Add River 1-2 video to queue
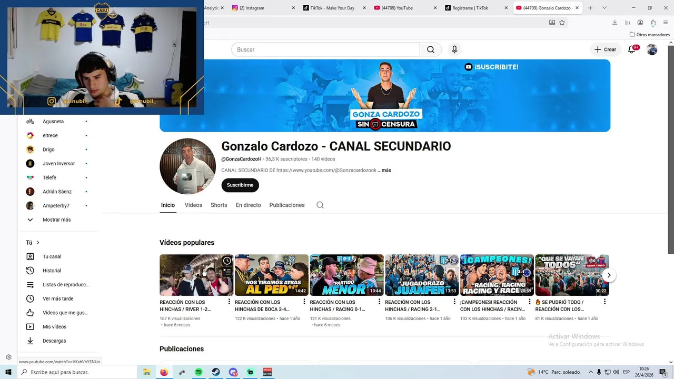Viewport: 674px width, 379px height. click(x=227, y=272)
